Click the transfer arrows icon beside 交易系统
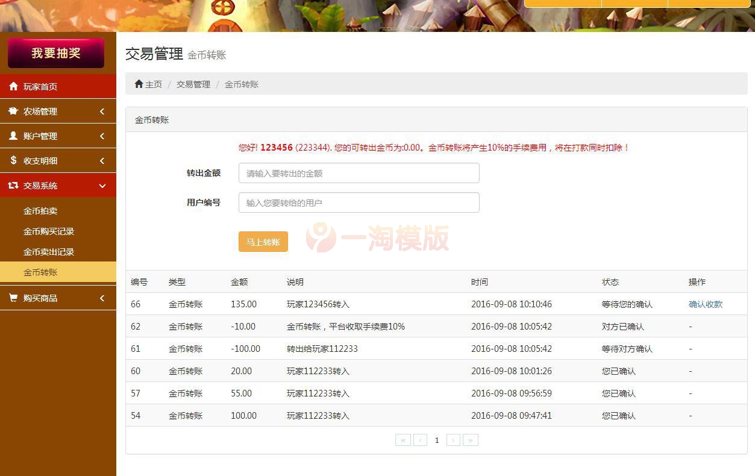Screen dimensions: 755x476 pyautogui.click(x=13, y=185)
